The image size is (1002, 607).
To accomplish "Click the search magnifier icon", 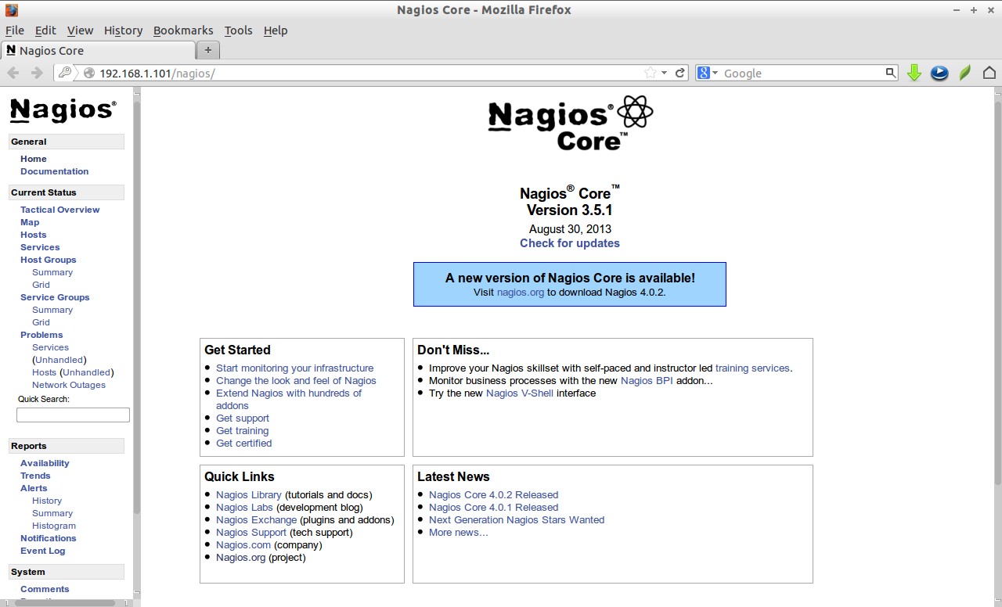I will coord(890,73).
